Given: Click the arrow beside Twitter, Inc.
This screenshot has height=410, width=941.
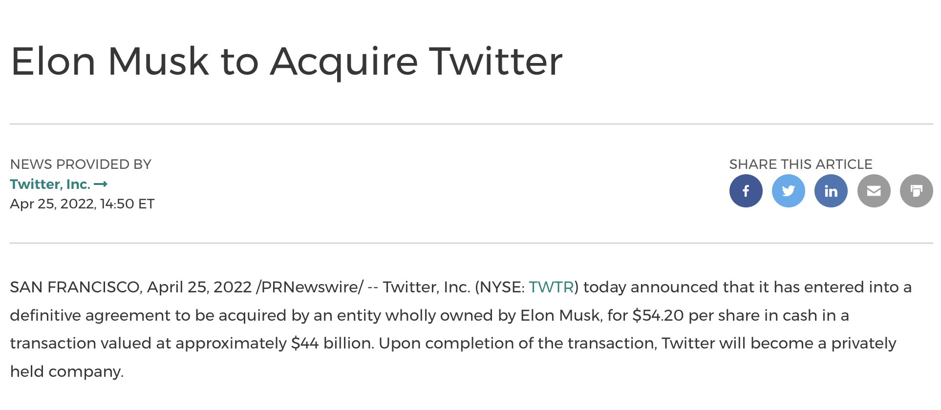Looking at the screenshot, I should click(x=101, y=184).
